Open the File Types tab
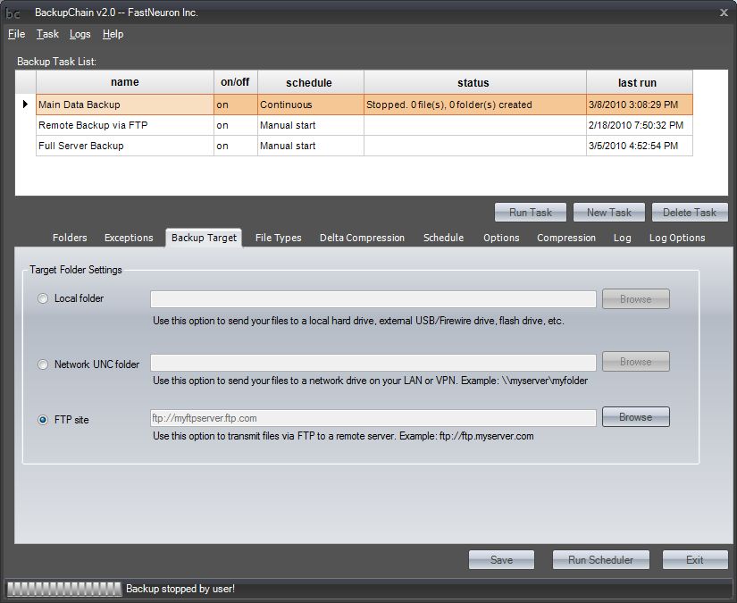Image resolution: width=737 pixels, height=603 pixels. 278,238
